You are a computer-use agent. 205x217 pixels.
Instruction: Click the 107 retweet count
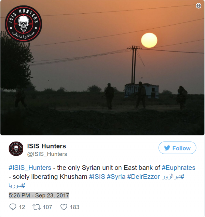click(x=47, y=207)
